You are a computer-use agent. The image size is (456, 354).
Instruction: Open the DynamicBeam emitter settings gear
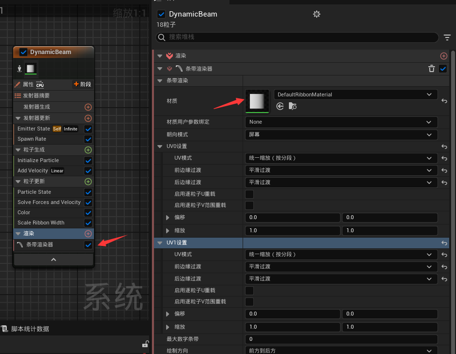pos(316,14)
